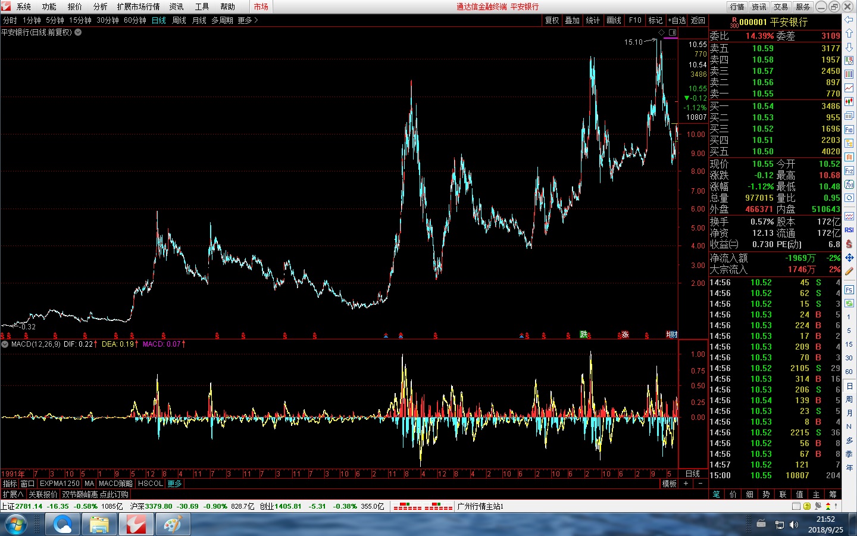Screen dimensions: 857x536
Task: Click the 画线 drawing button
Action: click(x=614, y=20)
